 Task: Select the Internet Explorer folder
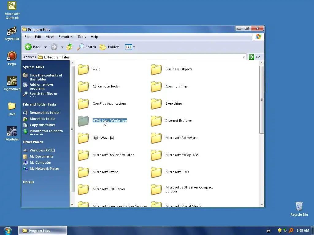tap(171, 121)
